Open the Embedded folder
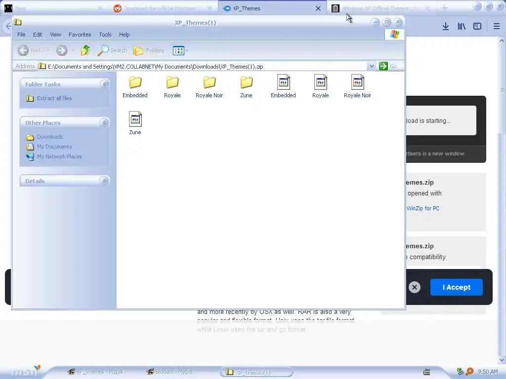Viewport: 506px width, 379px height. coord(135,86)
